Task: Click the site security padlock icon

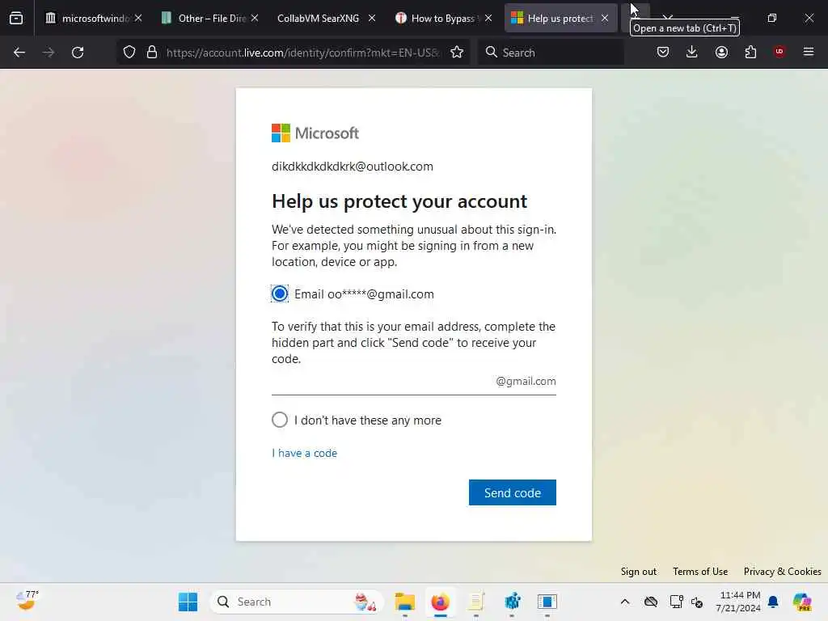Action: pos(152,53)
